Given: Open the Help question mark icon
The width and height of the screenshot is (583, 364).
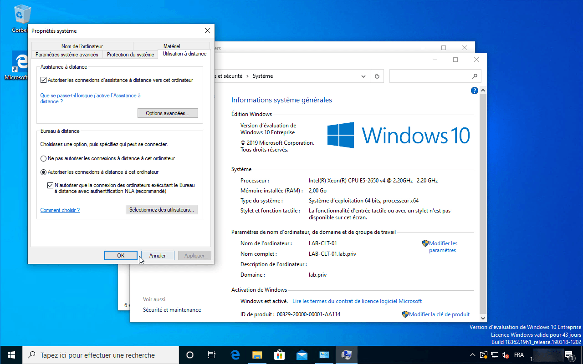Looking at the screenshot, I should click(474, 91).
